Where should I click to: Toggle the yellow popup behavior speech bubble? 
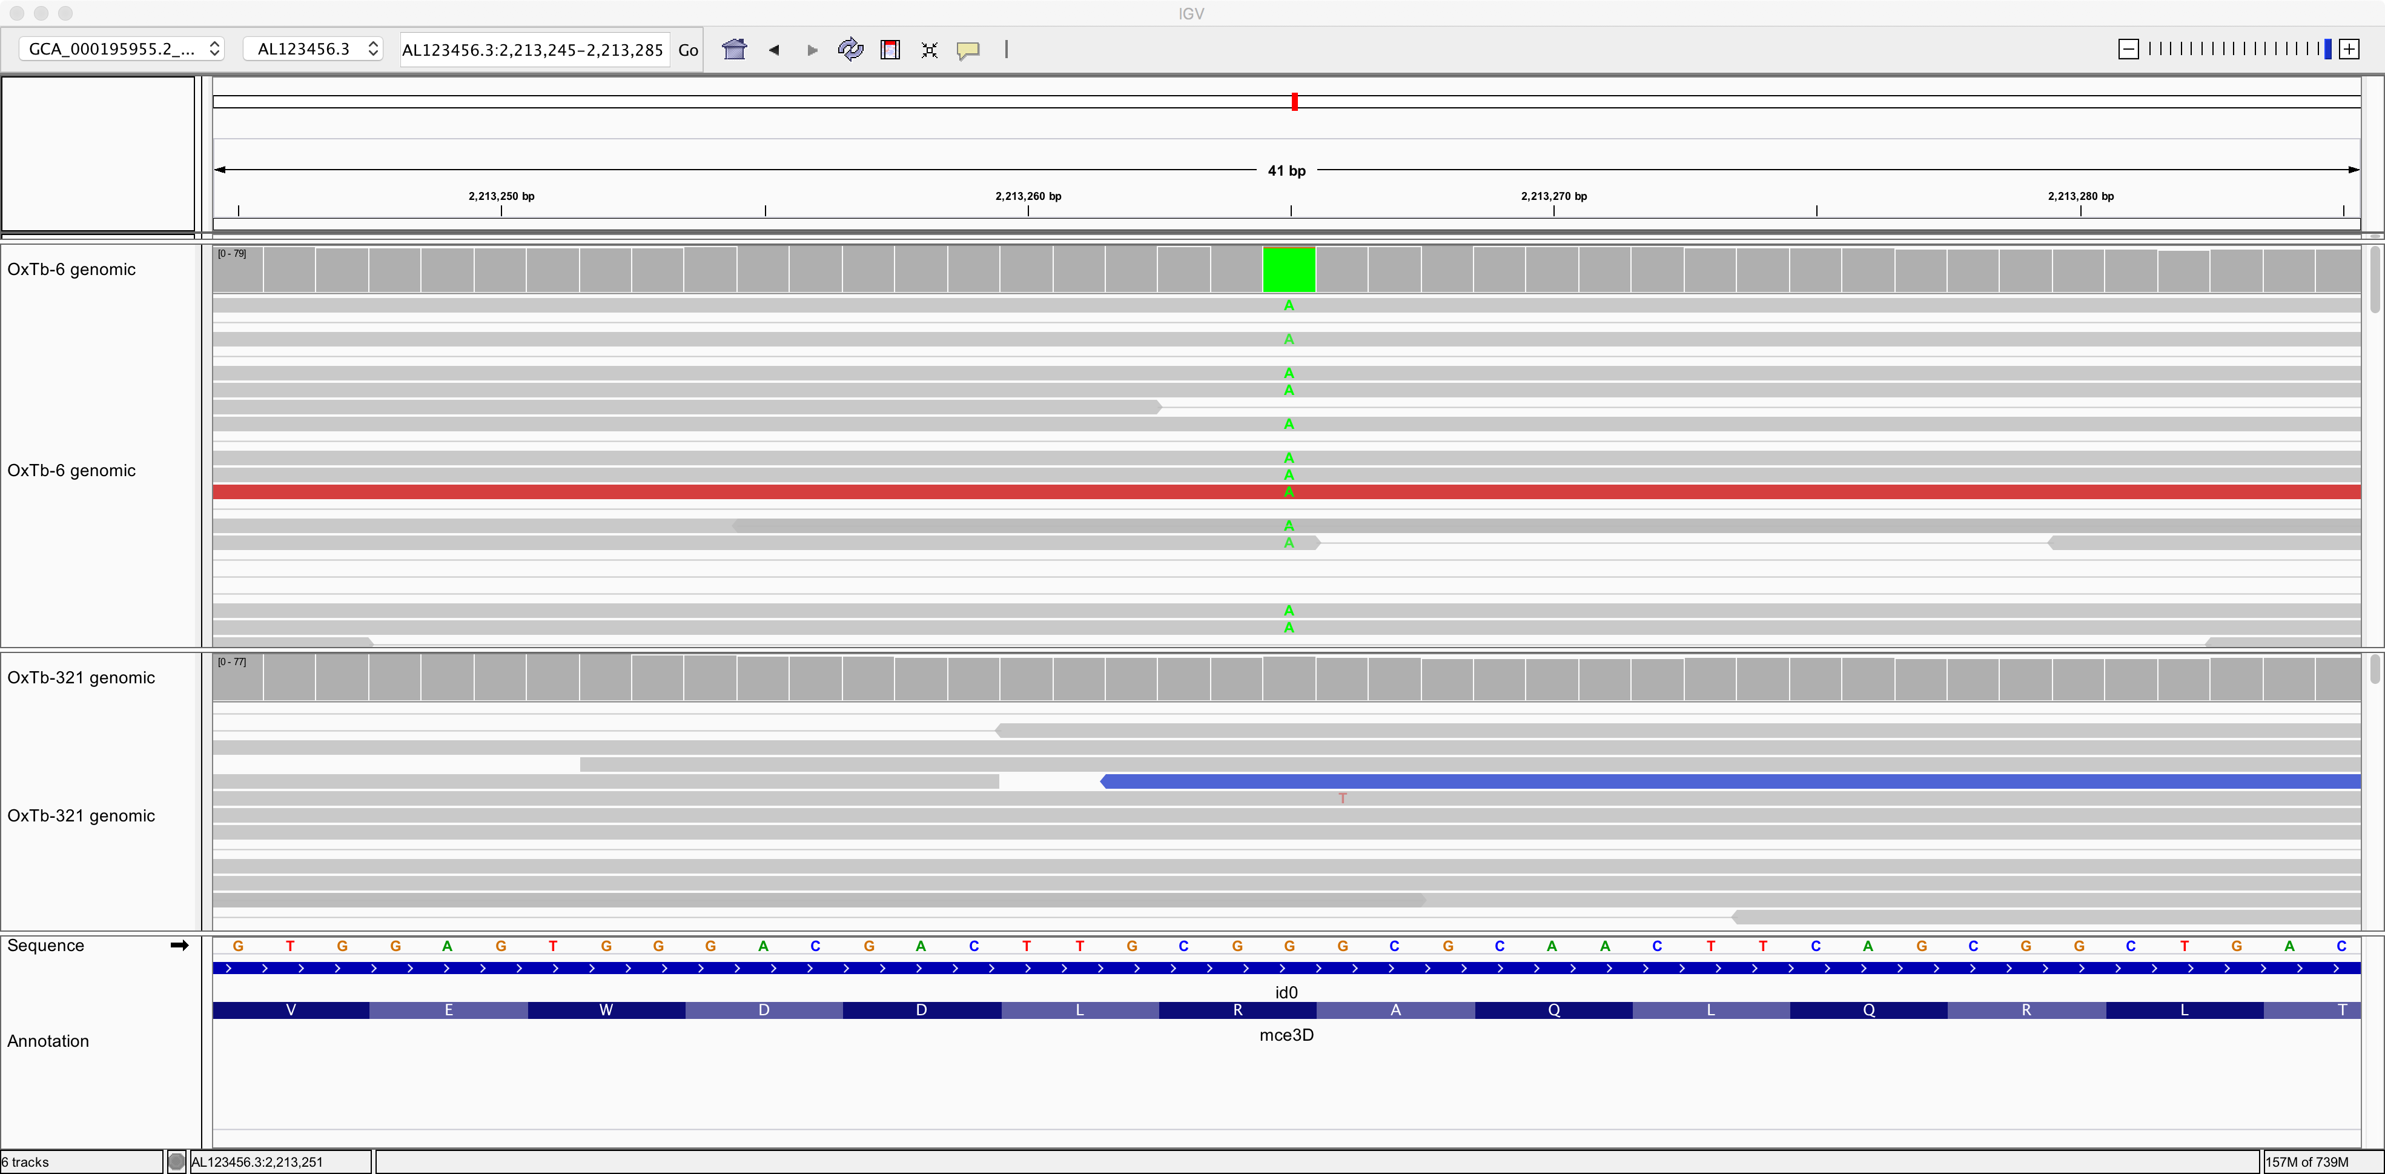pyautogui.click(x=968, y=50)
